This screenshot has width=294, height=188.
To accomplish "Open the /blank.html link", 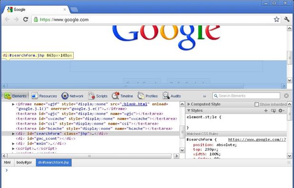I will (x=135, y=104).
